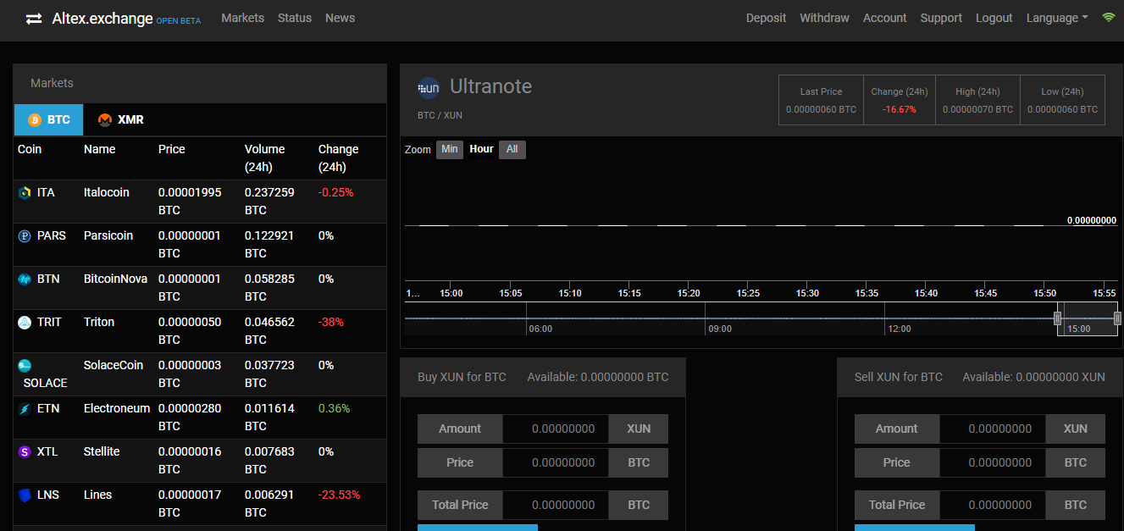Click the Altex.exchange brand title
The image size is (1124, 531).
pos(102,18)
